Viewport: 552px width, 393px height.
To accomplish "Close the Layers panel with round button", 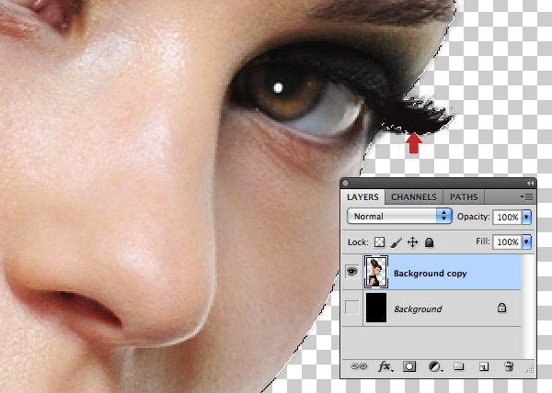I will click(x=346, y=183).
